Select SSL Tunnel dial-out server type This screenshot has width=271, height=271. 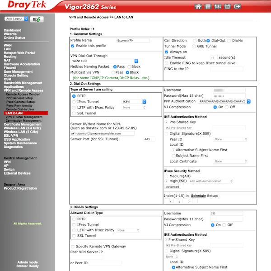[74, 114]
